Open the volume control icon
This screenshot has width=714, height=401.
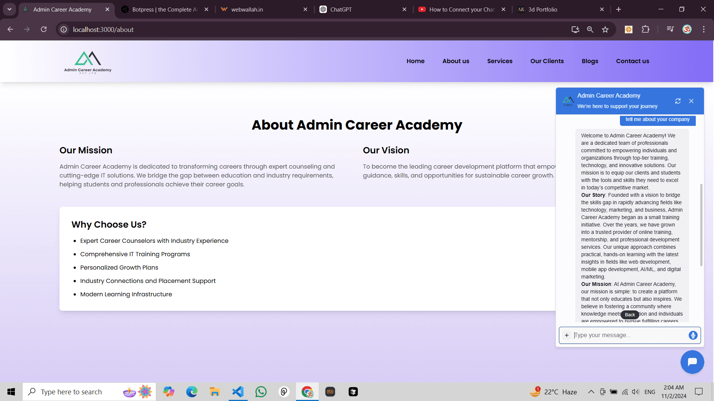(x=636, y=392)
